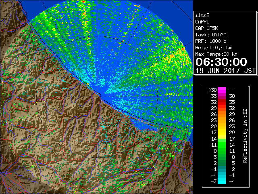Click the '---' legend label
The width and height of the screenshot is (258, 194).
(231, 90)
